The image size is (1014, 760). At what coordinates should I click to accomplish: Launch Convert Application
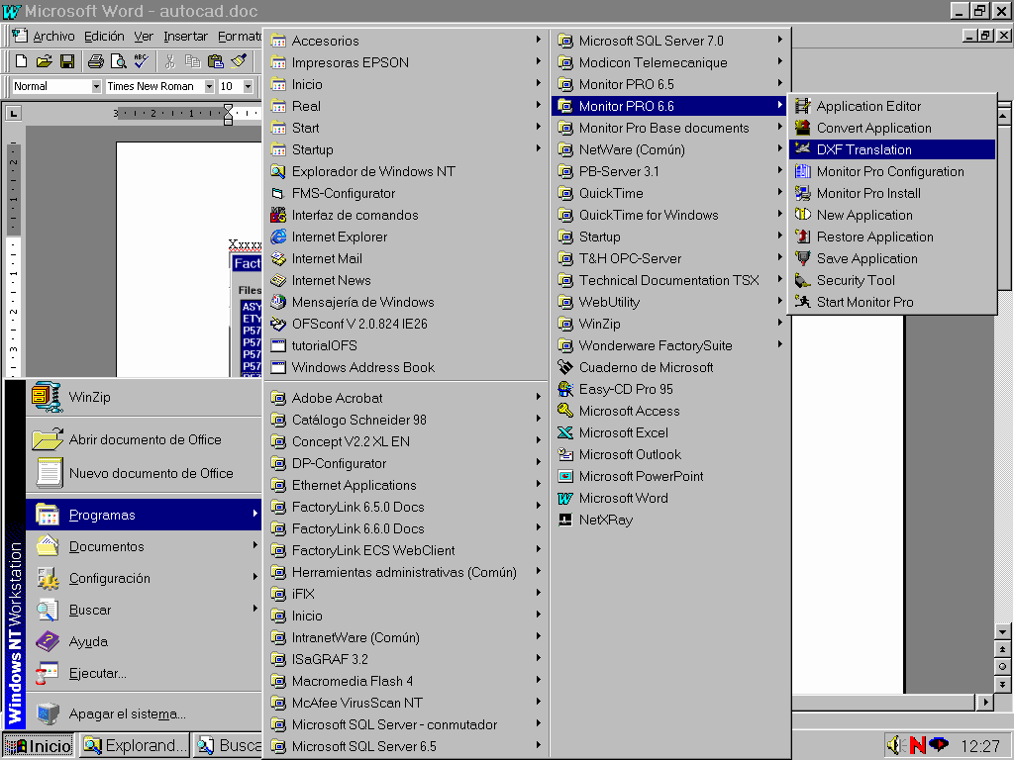[x=892, y=128]
